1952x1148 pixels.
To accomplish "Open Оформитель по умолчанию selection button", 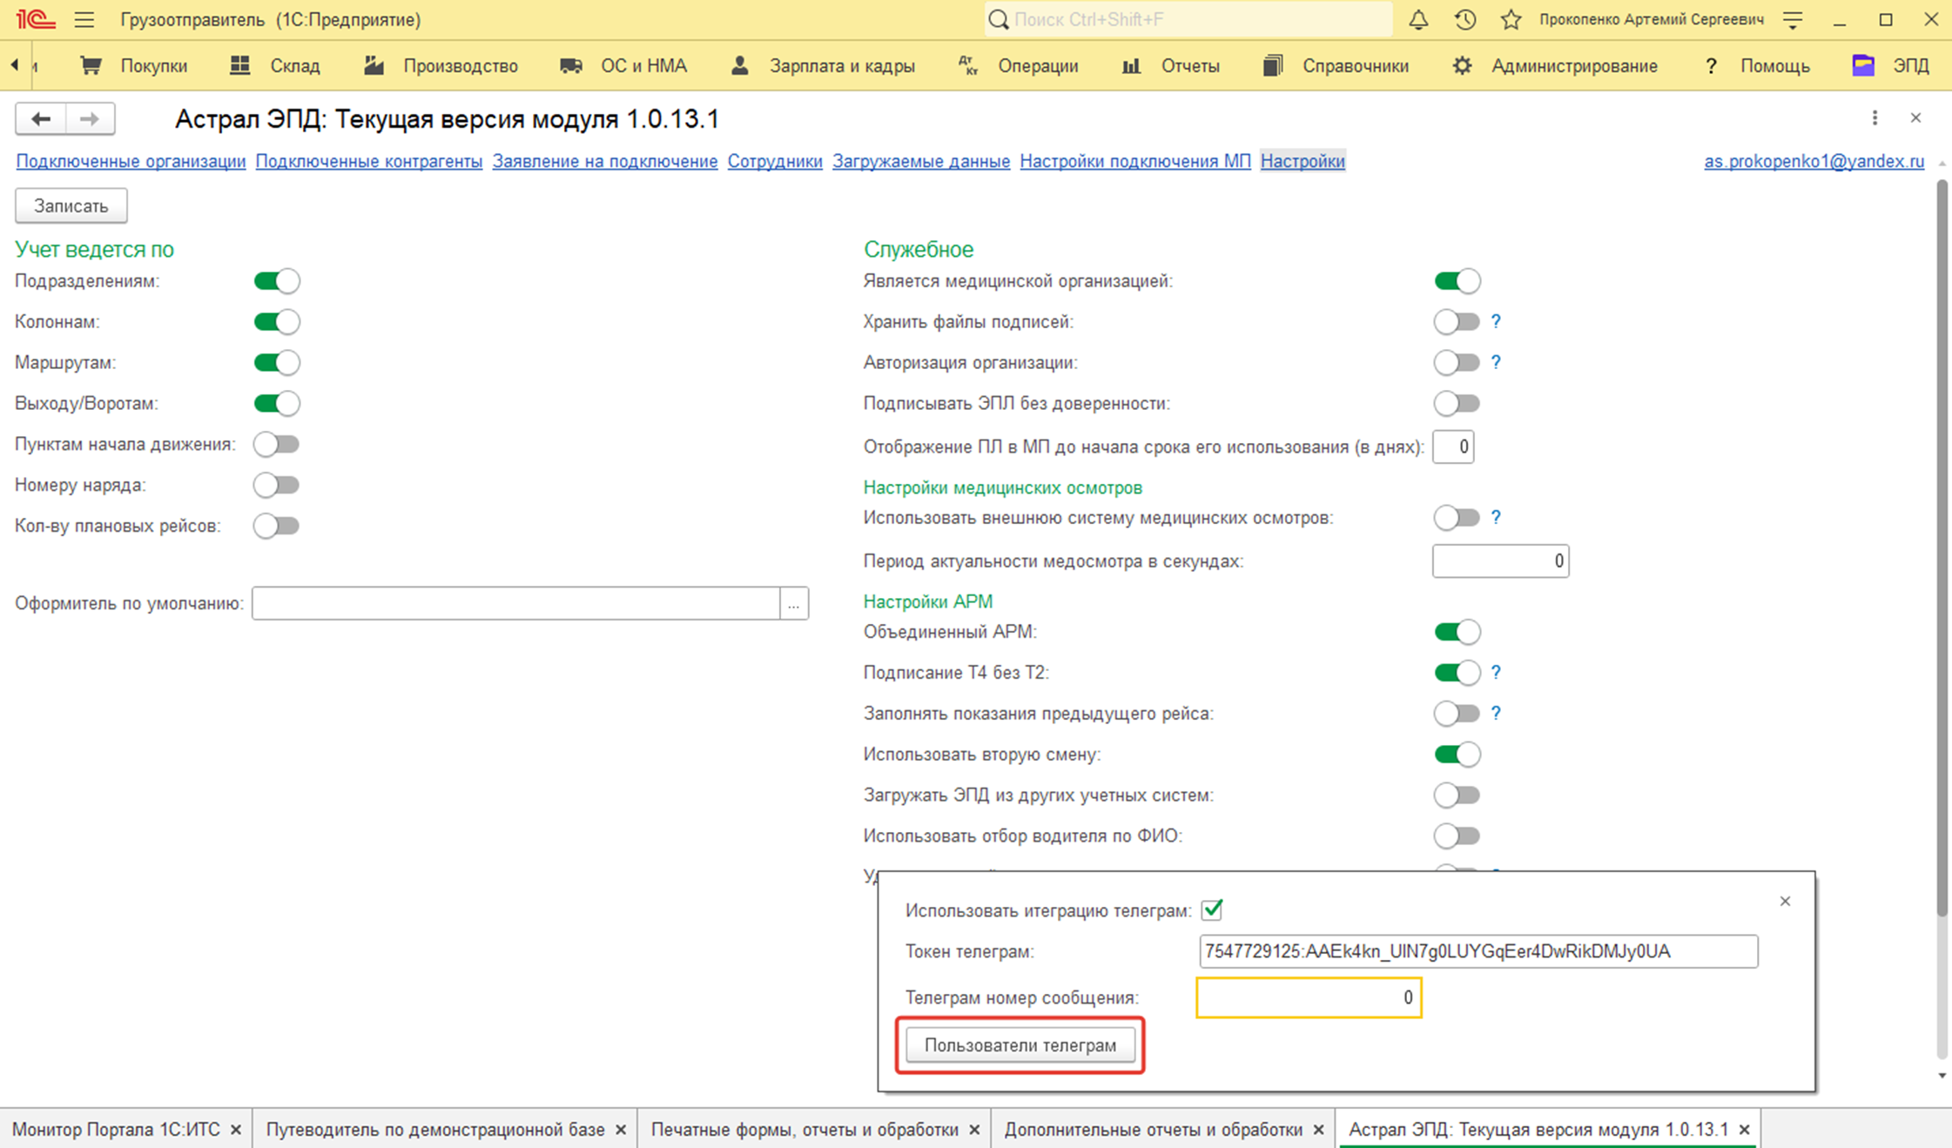I will coord(794,603).
